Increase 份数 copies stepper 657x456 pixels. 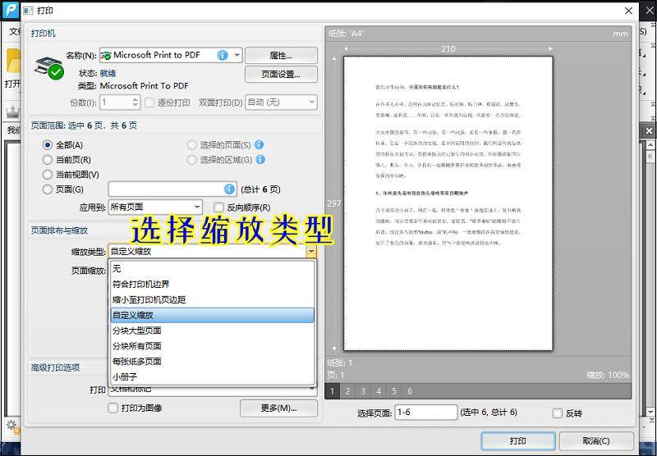point(135,99)
